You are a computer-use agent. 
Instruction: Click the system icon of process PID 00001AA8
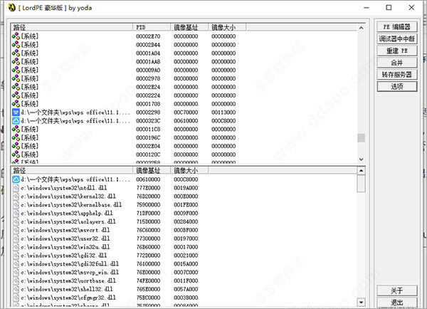point(16,61)
